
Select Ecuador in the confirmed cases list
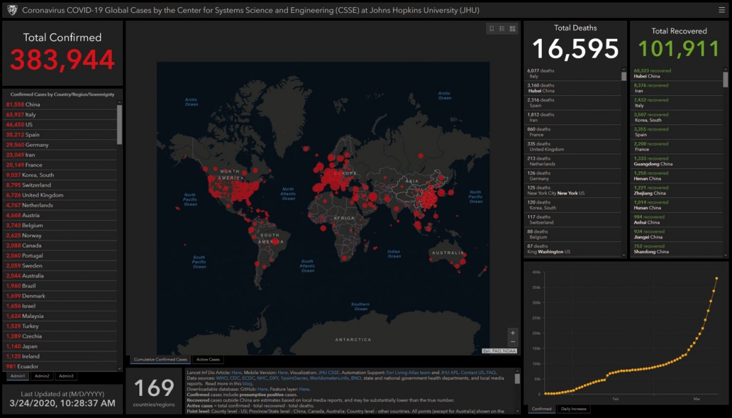pos(59,366)
